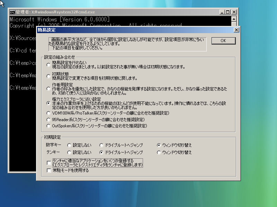Click 'Microsoft Windows [Version 6.0.6000]' line in cmd
The image size is (277, 207).
coord(60,19)
